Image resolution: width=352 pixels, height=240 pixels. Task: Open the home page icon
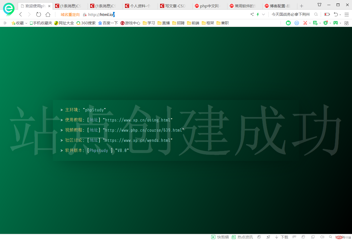point(48,14)
